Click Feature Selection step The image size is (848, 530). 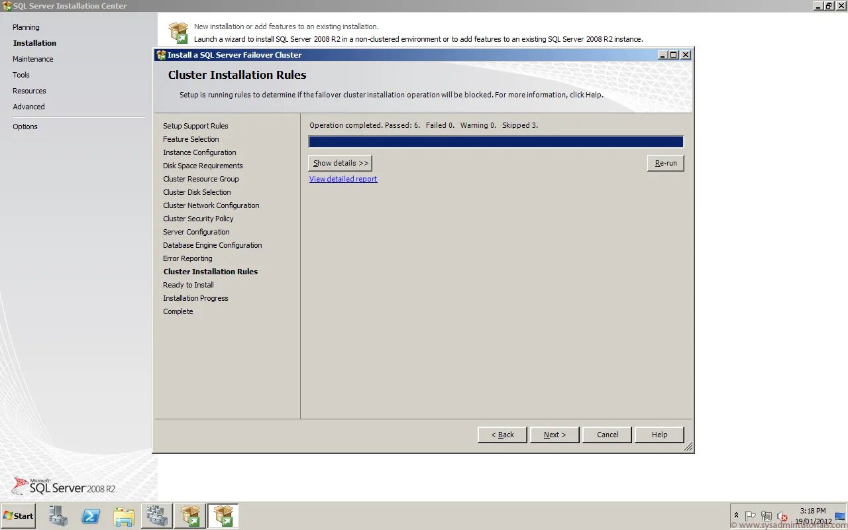click(x=191, y=139)
